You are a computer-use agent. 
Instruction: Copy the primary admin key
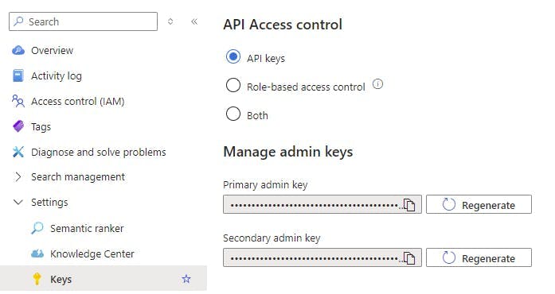(x=409, y=204)
